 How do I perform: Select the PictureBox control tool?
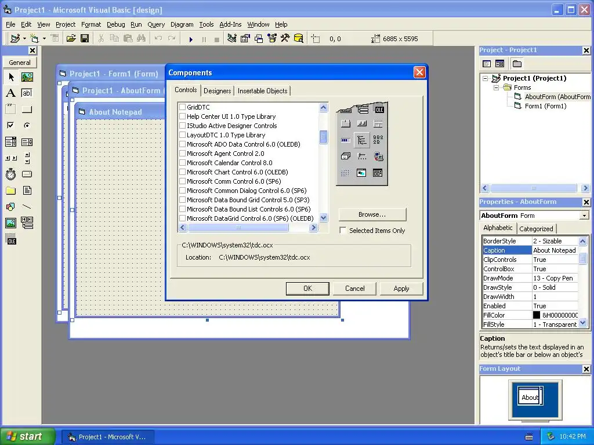(x=27, y=77)
